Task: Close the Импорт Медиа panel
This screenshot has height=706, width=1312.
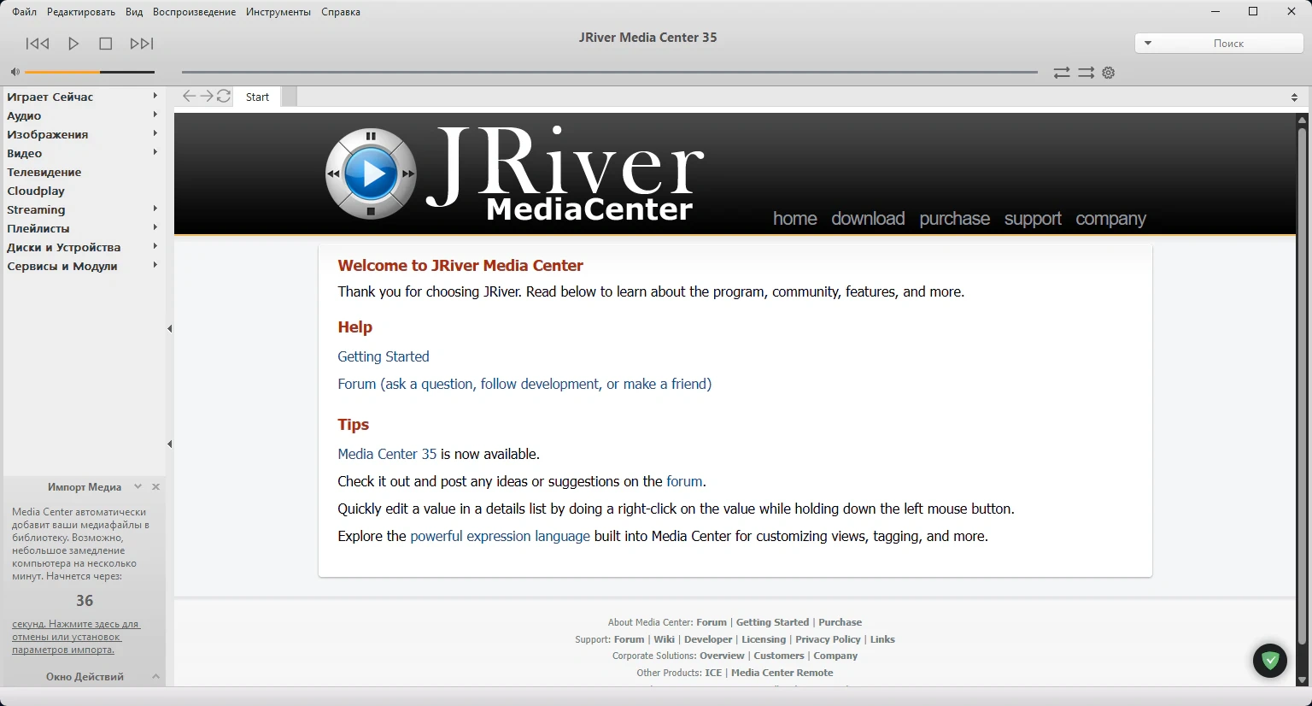Action: pos(155,487)
